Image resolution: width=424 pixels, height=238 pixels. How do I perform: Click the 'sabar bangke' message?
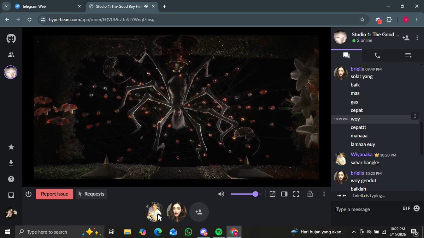[x=365, y=163]
